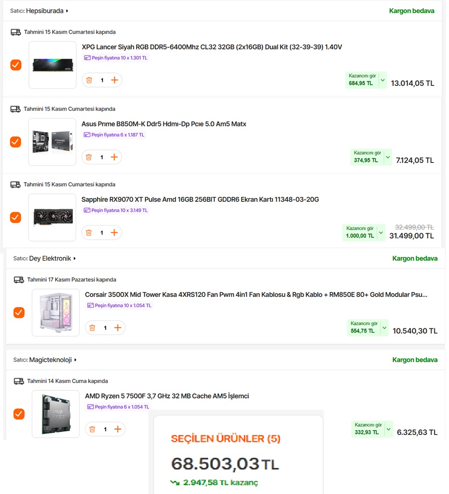
Task: Deselect the Sapphire RX9070 XT checkbox
Action: [x=16, y=217]
